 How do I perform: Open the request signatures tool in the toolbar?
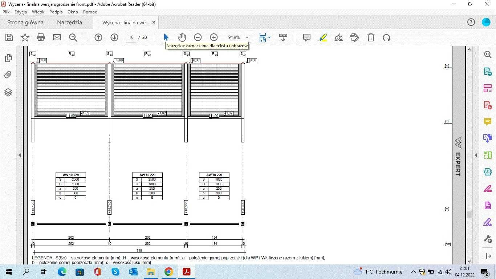tap(355, 37)
